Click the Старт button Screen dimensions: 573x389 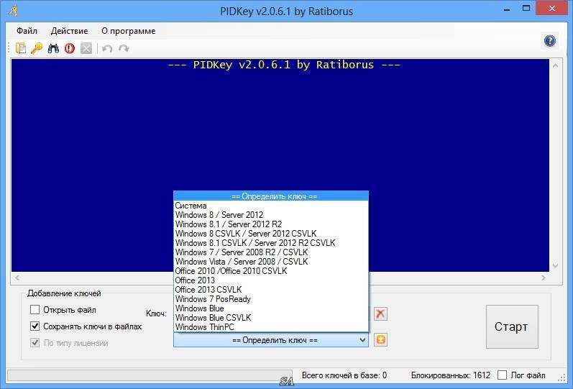click(512, 326)
